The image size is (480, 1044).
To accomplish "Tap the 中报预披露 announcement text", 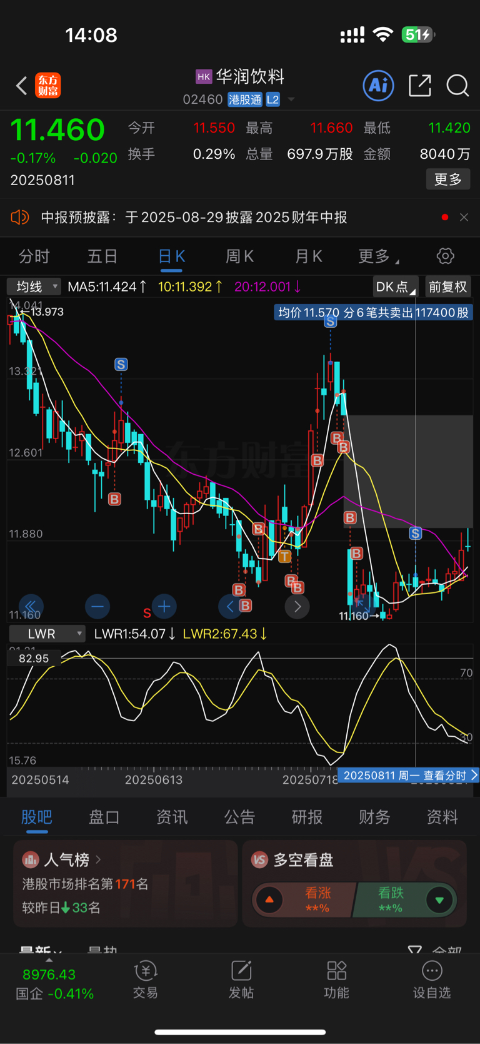I will tap(194, 217).
